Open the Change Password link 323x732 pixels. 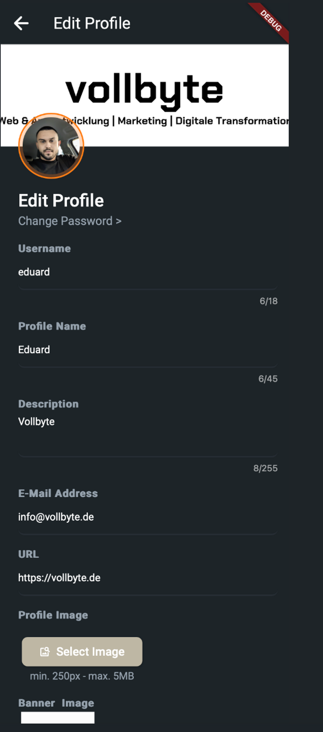pyautogui.click(x=69, y=221)
